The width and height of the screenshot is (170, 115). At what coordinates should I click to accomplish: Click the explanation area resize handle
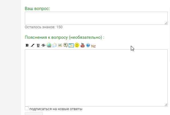coord(166,105)
